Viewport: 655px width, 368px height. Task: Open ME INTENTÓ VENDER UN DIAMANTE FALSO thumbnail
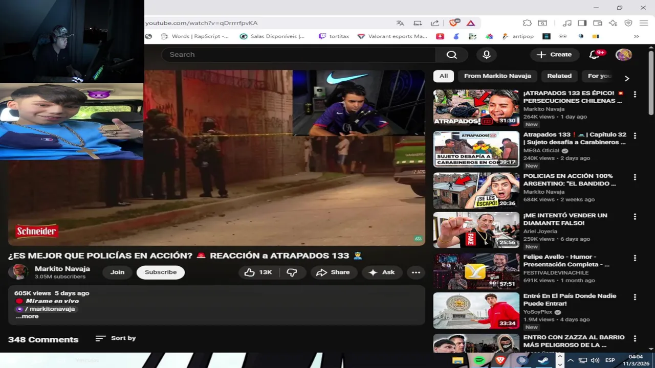point(476,230)
